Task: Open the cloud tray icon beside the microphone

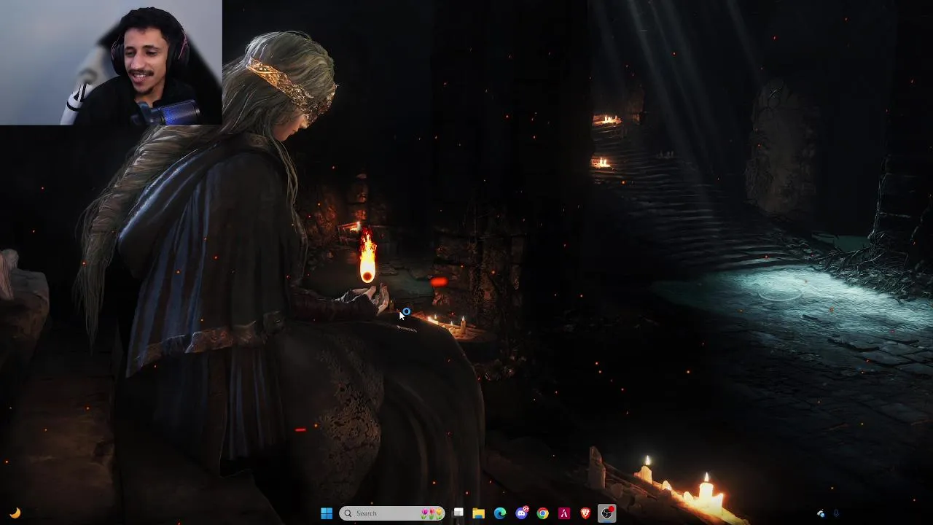Action: (821, 513)
